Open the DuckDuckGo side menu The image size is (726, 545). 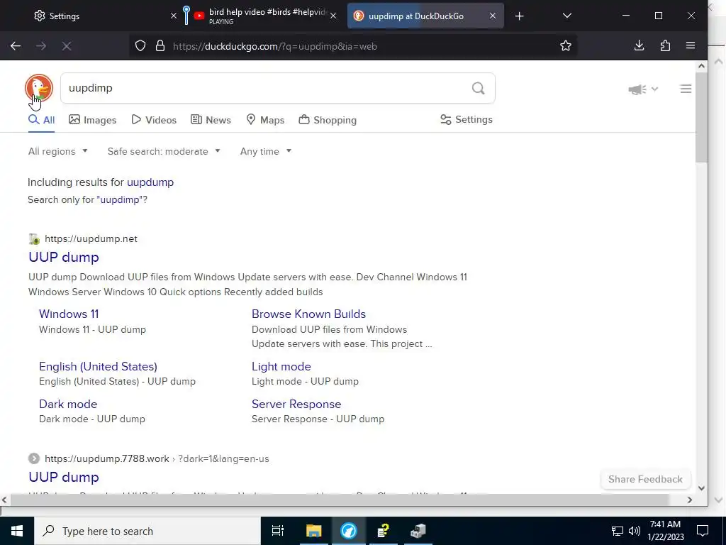(x=686, y=89)
